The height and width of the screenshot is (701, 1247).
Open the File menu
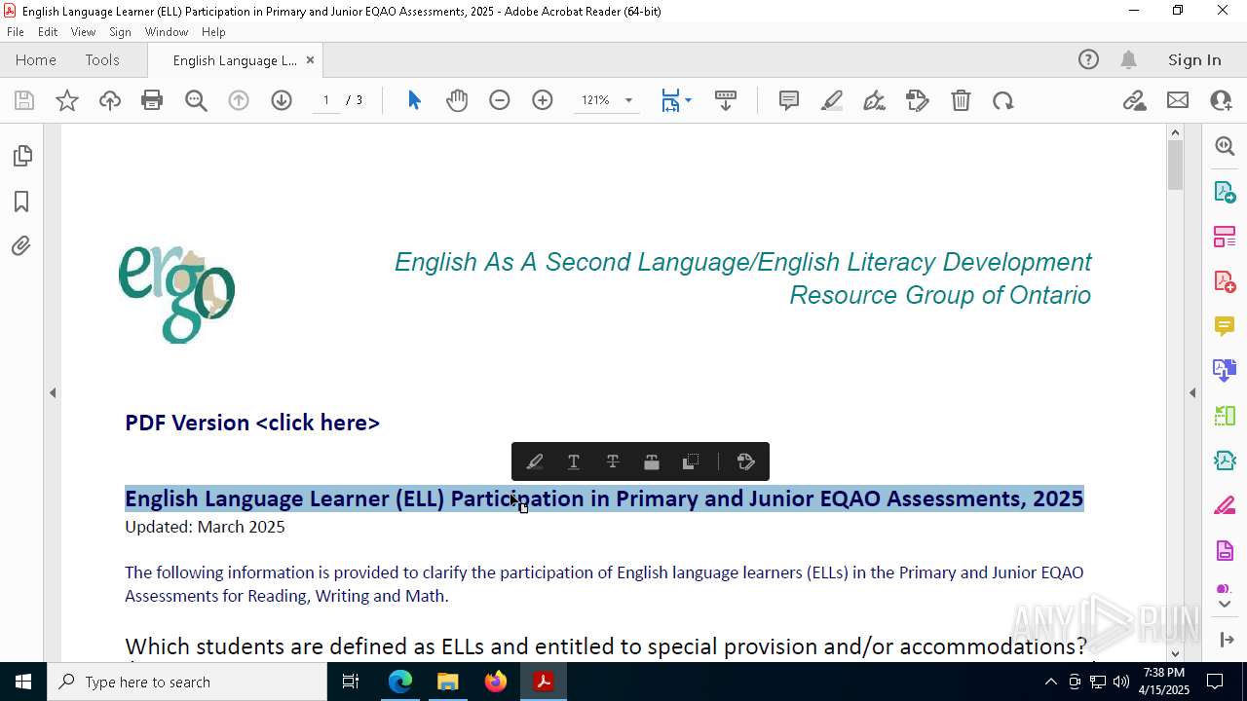click(x=16, y=32)
